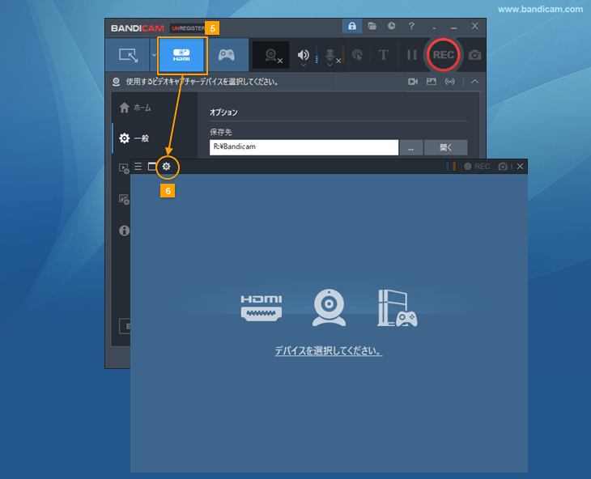
Task: Click the large webcam icon
Action: (329, 307)
